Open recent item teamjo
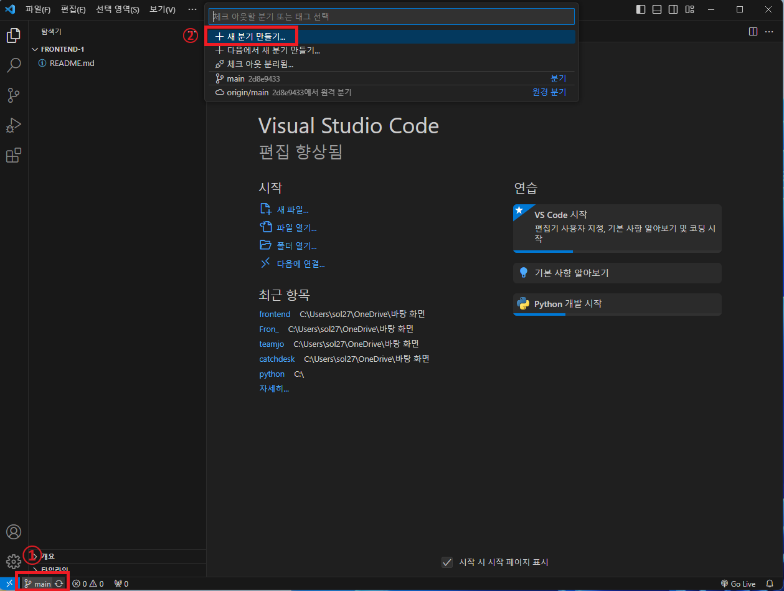This screenshot has height=591, width=784. point(272,344)
